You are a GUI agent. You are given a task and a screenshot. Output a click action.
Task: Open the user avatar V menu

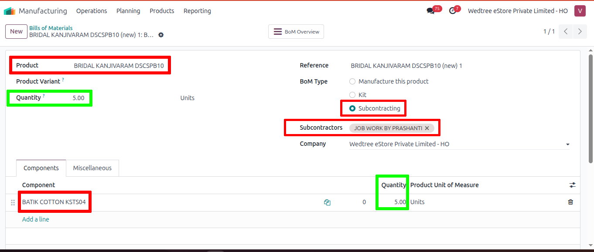580,11
